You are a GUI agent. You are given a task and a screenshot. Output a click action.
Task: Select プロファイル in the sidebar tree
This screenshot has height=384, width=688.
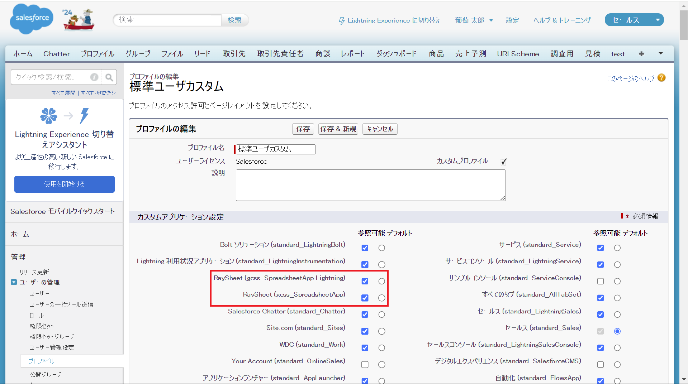pyautogui.click(x=41, y=361)
